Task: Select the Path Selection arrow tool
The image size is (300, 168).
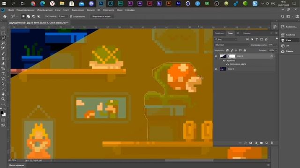Action: pos(3,84)
